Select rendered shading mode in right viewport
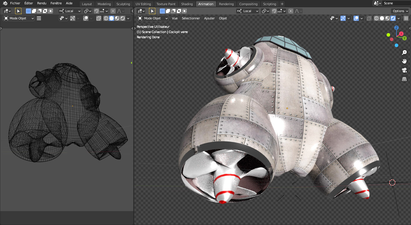This screenshot has width=411, height=225. 393,18
